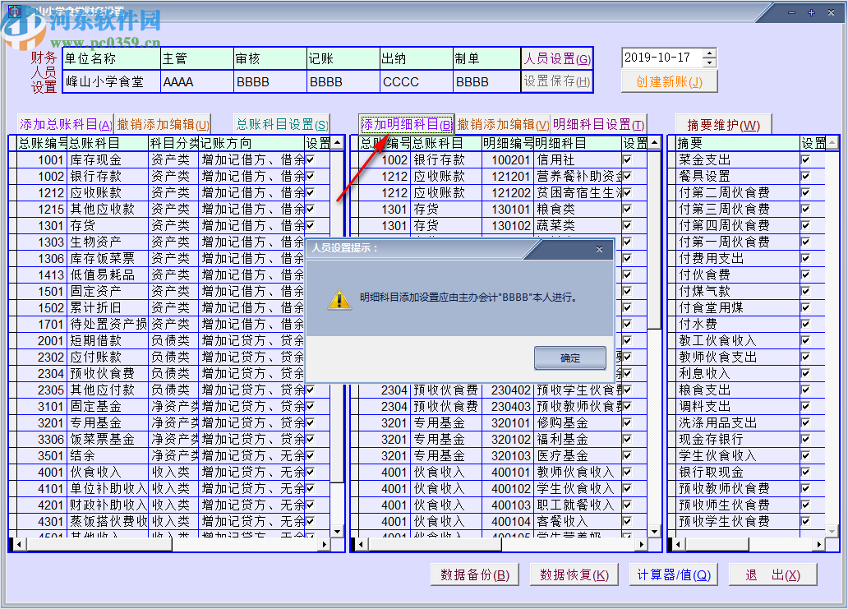848x609 pixels.
Task: Click right arrow of ledger list horizontal scrollbar
Action: coord(325,544)
